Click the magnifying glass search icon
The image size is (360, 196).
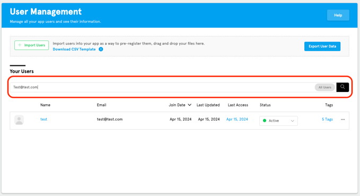[343, 87]
